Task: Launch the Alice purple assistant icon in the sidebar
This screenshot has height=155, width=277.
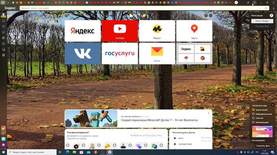Action: (3, 145)
